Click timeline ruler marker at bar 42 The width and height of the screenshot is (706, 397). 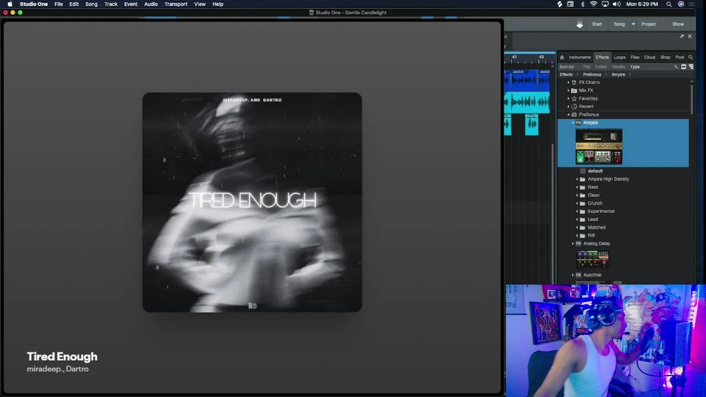click(x=514, y=57)
